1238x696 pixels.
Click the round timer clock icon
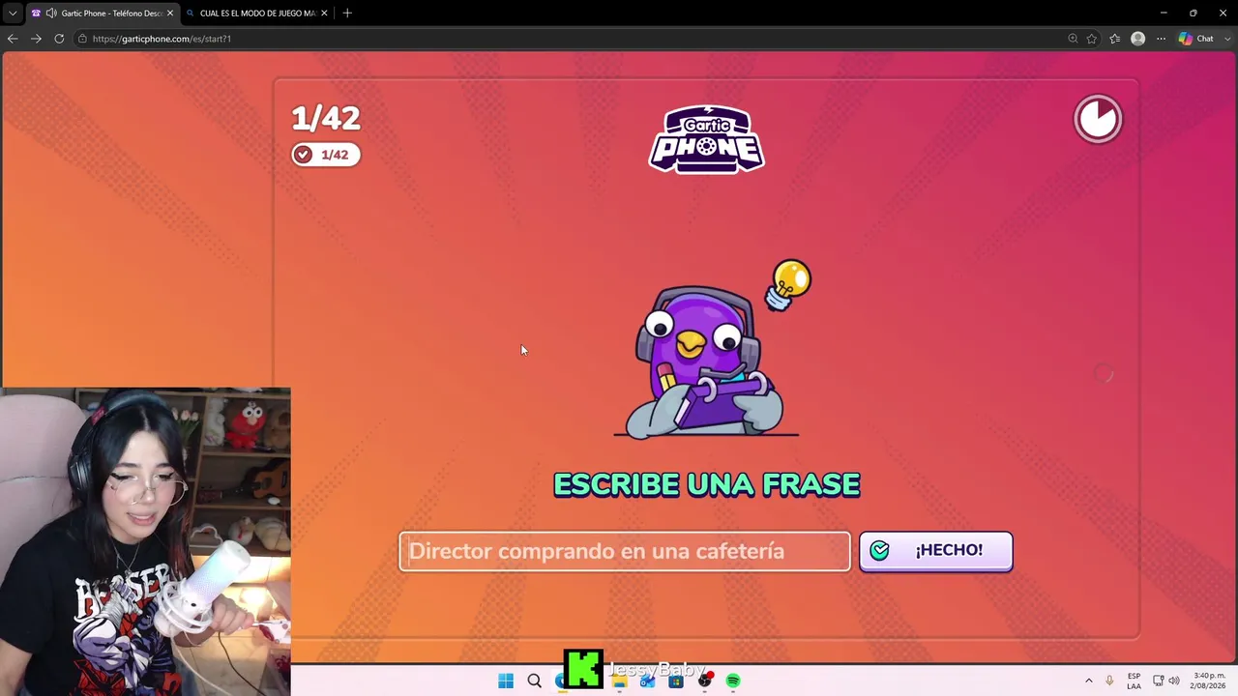[1098, 119]
